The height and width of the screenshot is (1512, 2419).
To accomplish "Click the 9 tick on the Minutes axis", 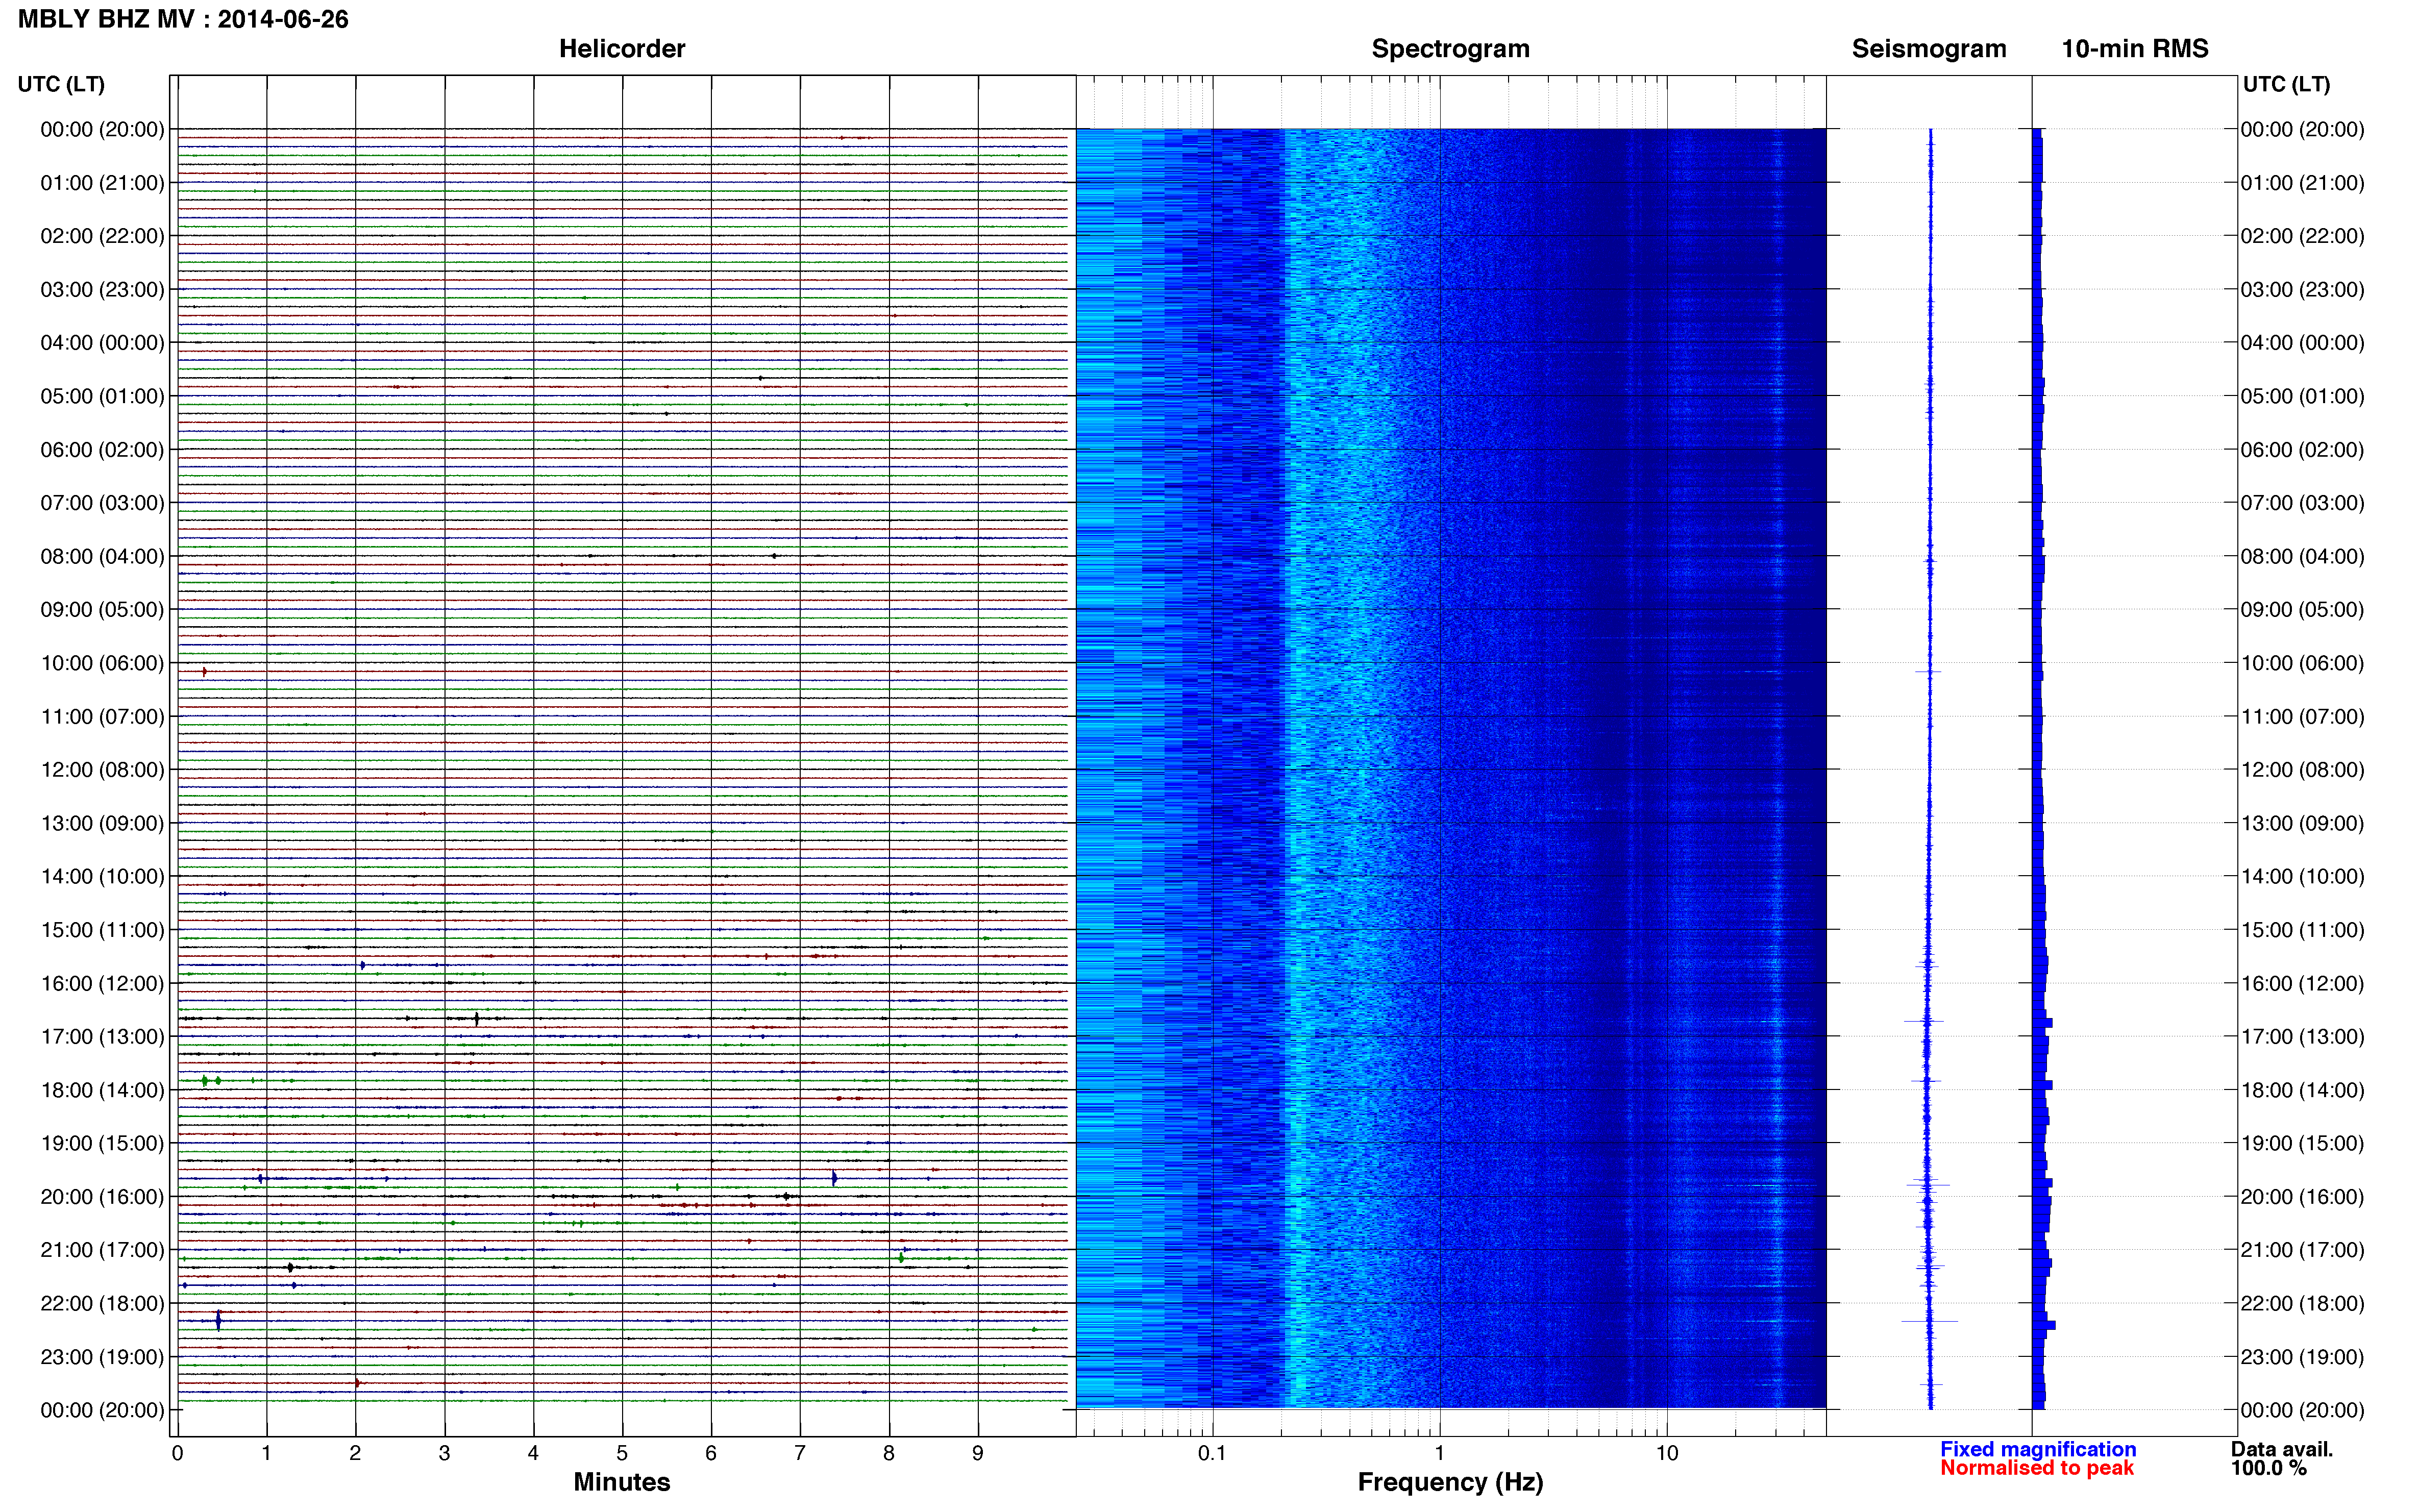I will [978, 1453].
